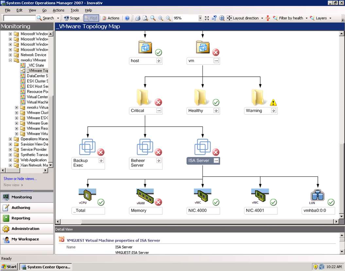Select the Critical folder icon in map
The image size is (345, 271).
tap(143, 97)
